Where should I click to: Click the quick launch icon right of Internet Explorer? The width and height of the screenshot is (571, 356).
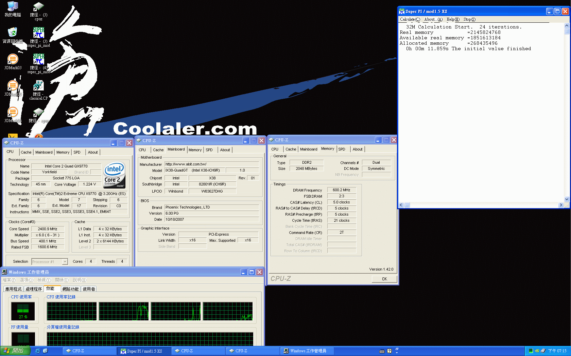(x=45, y=351)
